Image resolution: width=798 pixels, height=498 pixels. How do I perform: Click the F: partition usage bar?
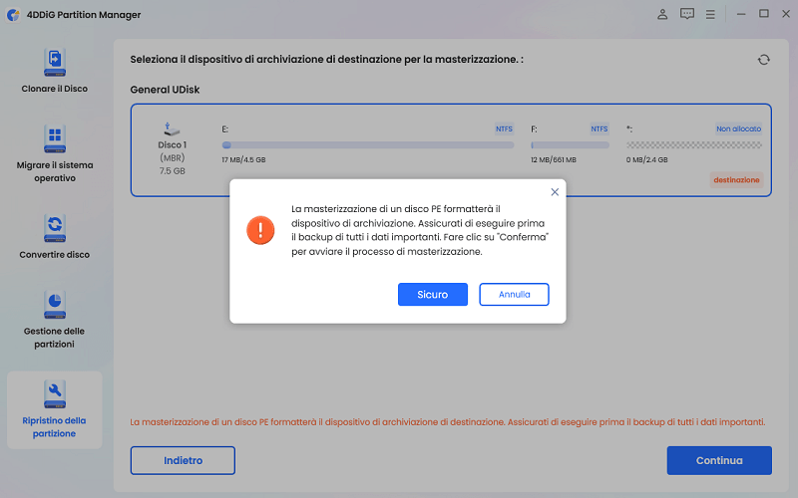570,145
